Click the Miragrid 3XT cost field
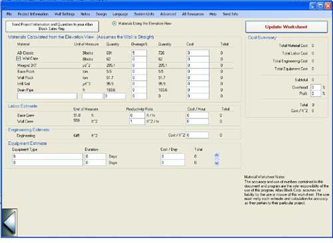Image resolution: width=333 pixels, height=243 pixels. (198, 65)
